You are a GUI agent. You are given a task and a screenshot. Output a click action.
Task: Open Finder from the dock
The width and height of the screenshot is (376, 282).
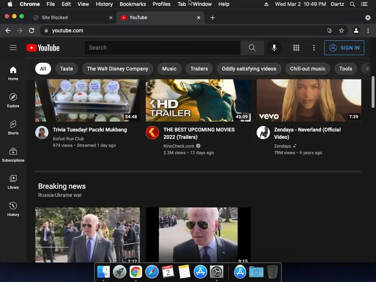(x=103, y=272)
